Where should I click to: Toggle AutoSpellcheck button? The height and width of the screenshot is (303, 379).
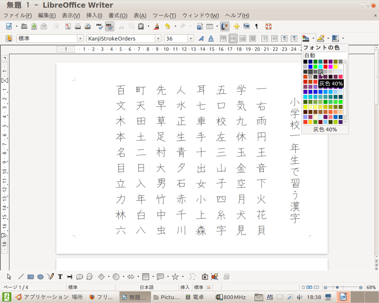click(110, 26)
